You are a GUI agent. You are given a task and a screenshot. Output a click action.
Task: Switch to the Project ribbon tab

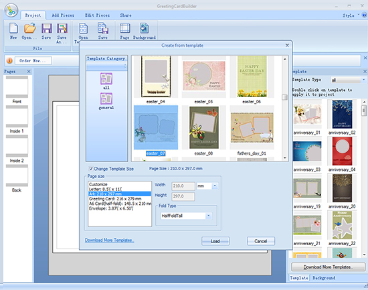(x=33, y=15)
